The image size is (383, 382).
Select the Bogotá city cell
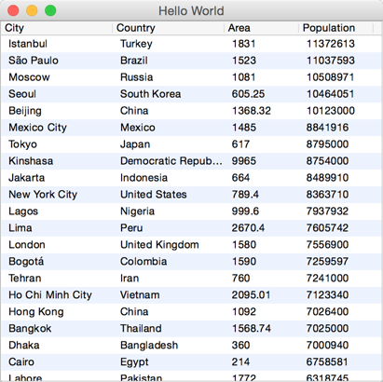26,262
